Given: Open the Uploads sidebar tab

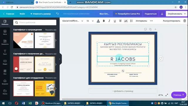Looking at the screenshot, I should point(5,82).
